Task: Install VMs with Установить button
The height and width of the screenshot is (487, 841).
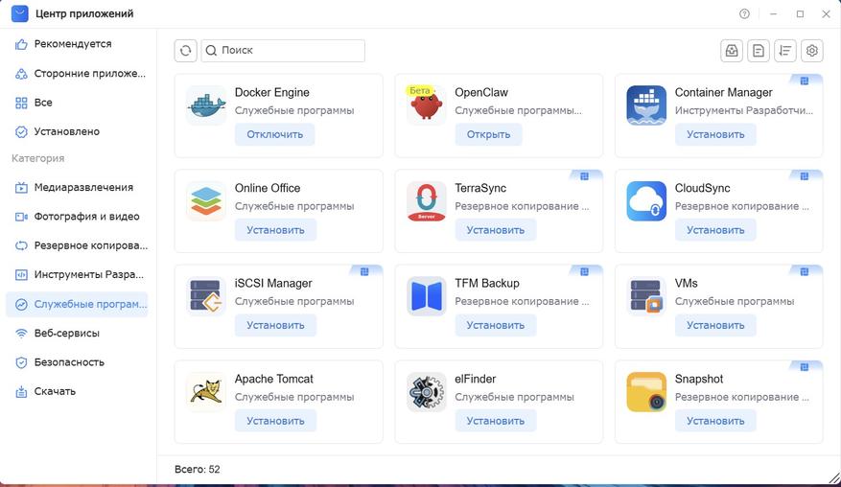Action: coord(715,326)
